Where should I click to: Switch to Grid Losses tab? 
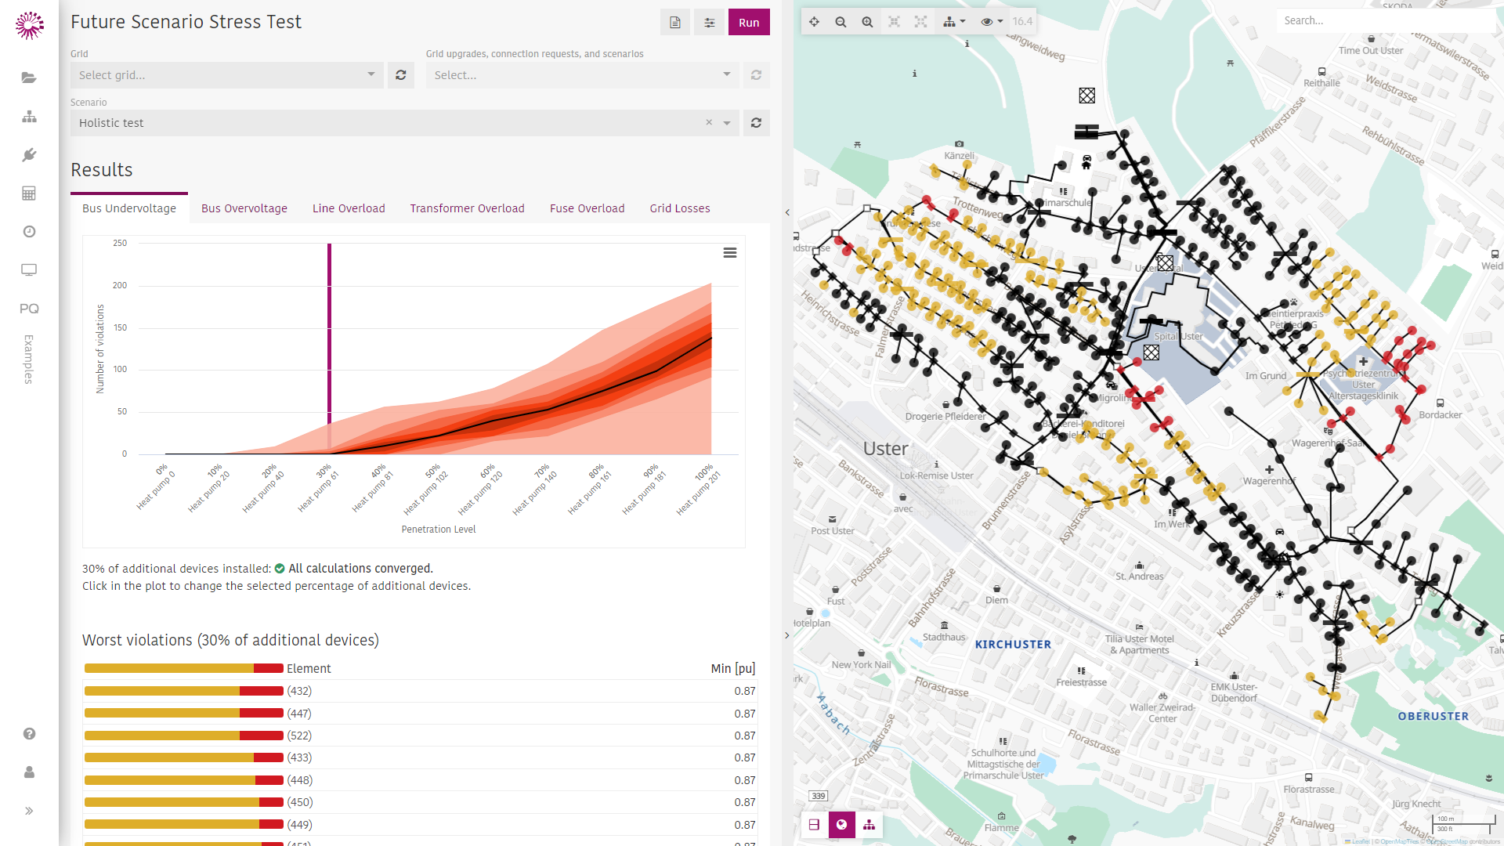[680, 208]
